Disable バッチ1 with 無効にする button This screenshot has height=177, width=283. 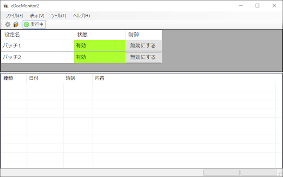click(x=143, y=46)
